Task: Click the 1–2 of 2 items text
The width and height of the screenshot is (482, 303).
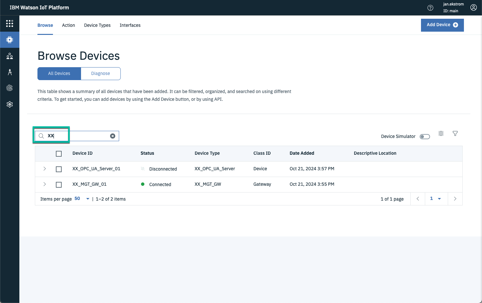Action: [111, 199]
